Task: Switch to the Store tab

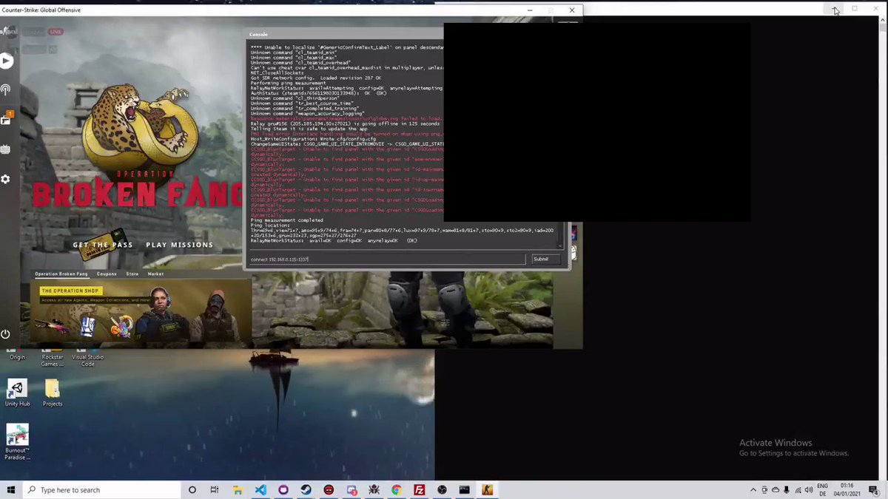Action: pyautogui.click(x=132, y=274)
